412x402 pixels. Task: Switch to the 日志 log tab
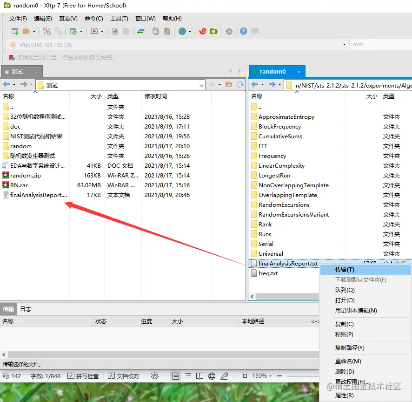coord(26,309)
